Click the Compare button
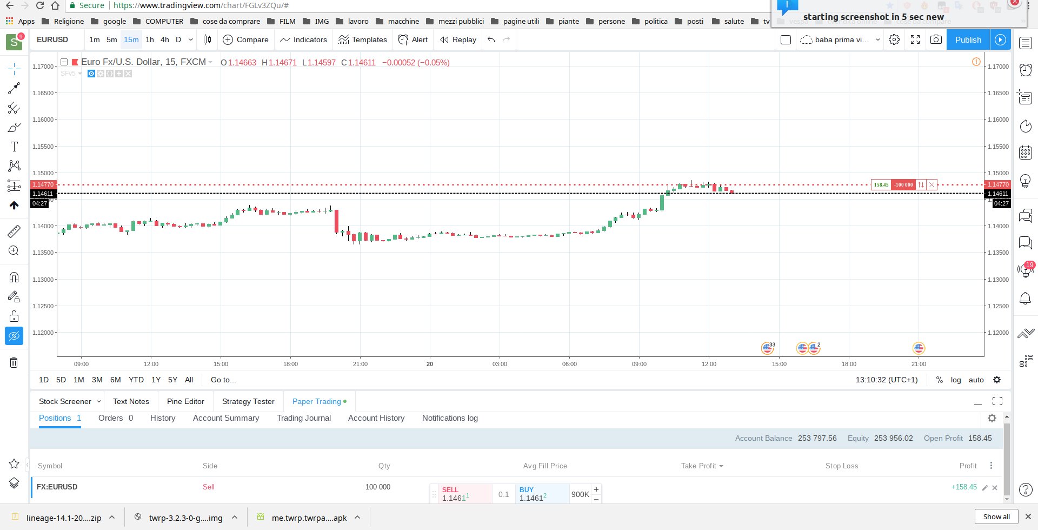The height and width of the screenshot is (530, 1038). pyautogui.click(x=245, y=39)
